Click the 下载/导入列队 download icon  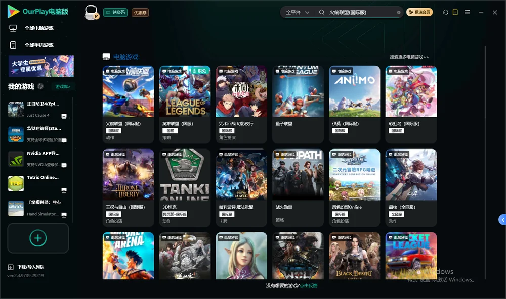[x=11, y=267]
